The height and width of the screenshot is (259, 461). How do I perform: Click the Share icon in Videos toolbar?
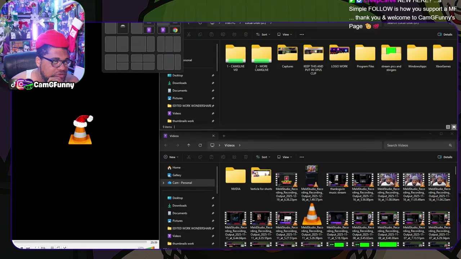click(x=234, y=157)
